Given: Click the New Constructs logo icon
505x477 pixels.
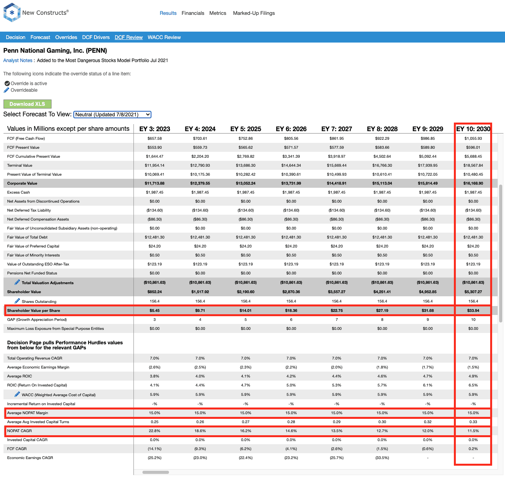Looking at the screenshot, I should [12, 12].
